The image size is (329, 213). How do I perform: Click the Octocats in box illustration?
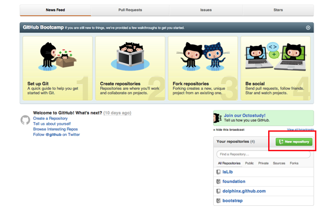pyautogui.click(x=130, y=56)
